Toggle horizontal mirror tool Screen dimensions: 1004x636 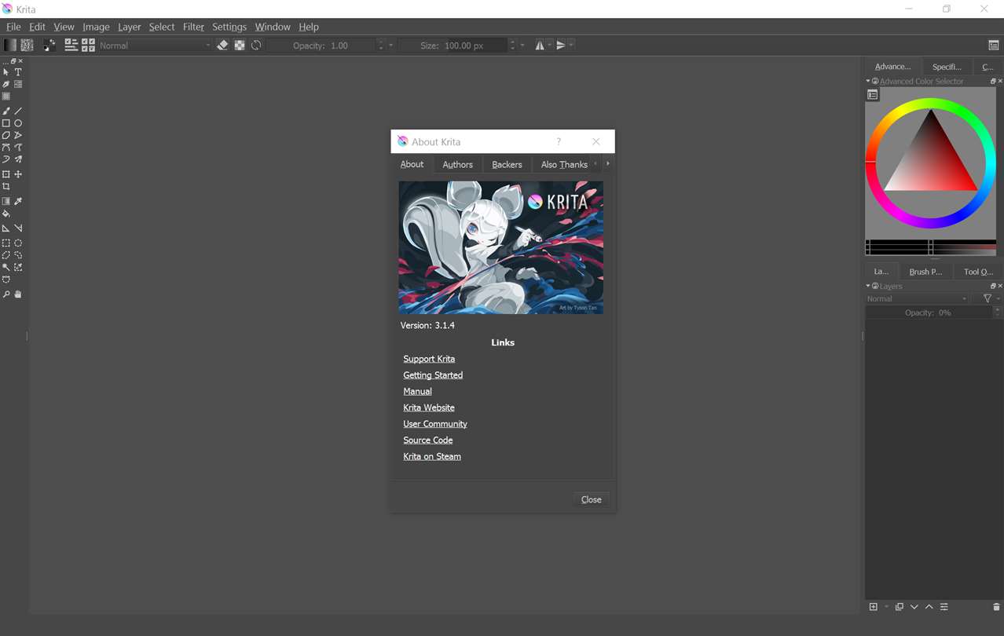click(x=540, y=46)
